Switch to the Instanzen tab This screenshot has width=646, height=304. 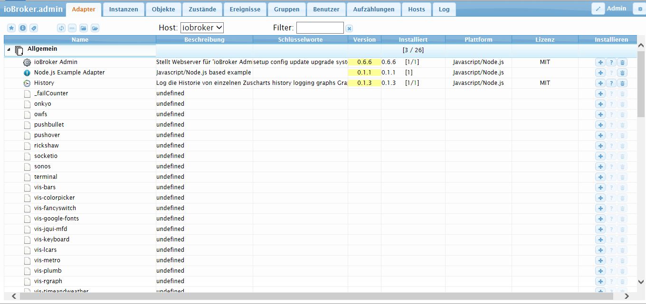tap(123, 9)
